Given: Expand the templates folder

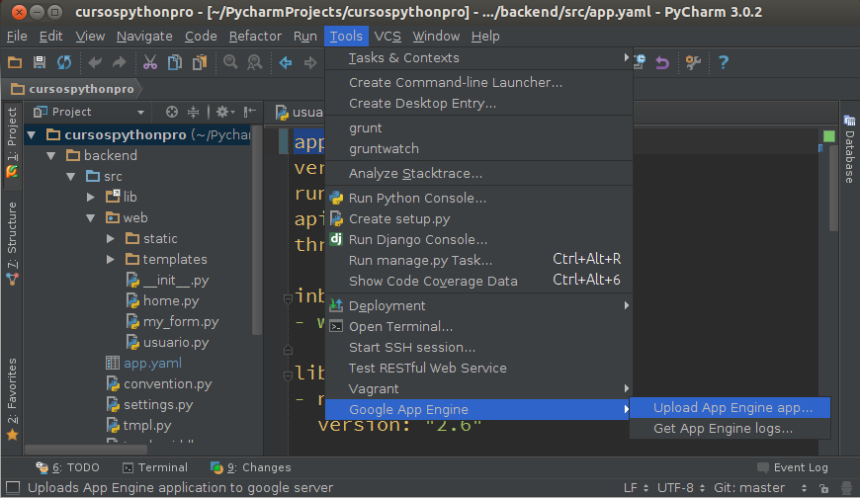Looking at the screenshot, I should tap(111, 260).
